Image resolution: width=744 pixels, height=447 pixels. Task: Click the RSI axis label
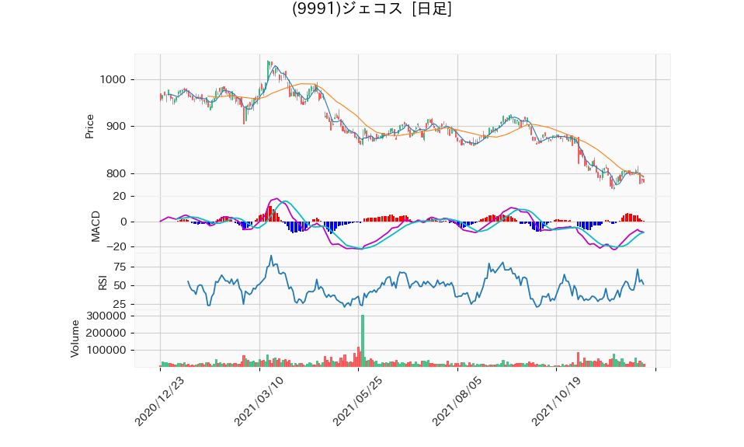(103, 283)
